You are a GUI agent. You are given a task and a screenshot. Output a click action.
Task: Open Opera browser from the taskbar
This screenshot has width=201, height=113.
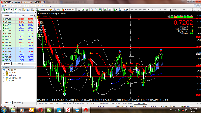(x=40, y=110)
